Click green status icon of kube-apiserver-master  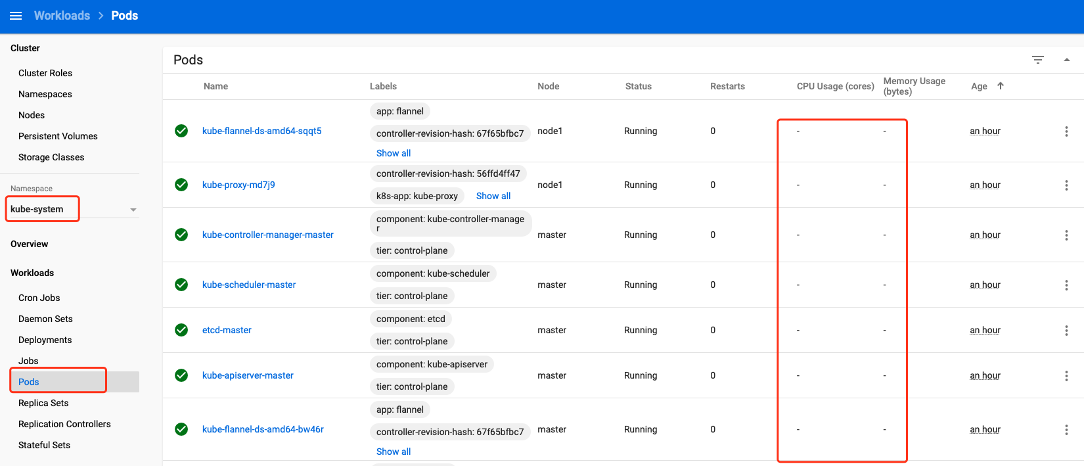181,375
